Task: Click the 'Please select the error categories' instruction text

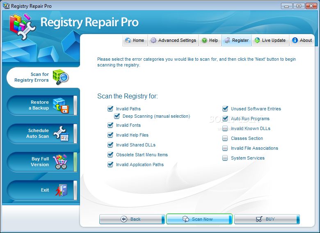Action: (x=197, y=62)
